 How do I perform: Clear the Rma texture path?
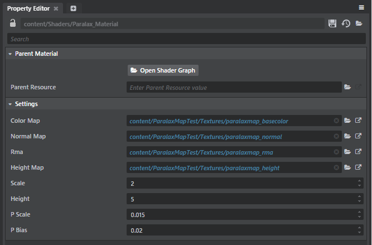pyautogui.click(x=336, y=152)
